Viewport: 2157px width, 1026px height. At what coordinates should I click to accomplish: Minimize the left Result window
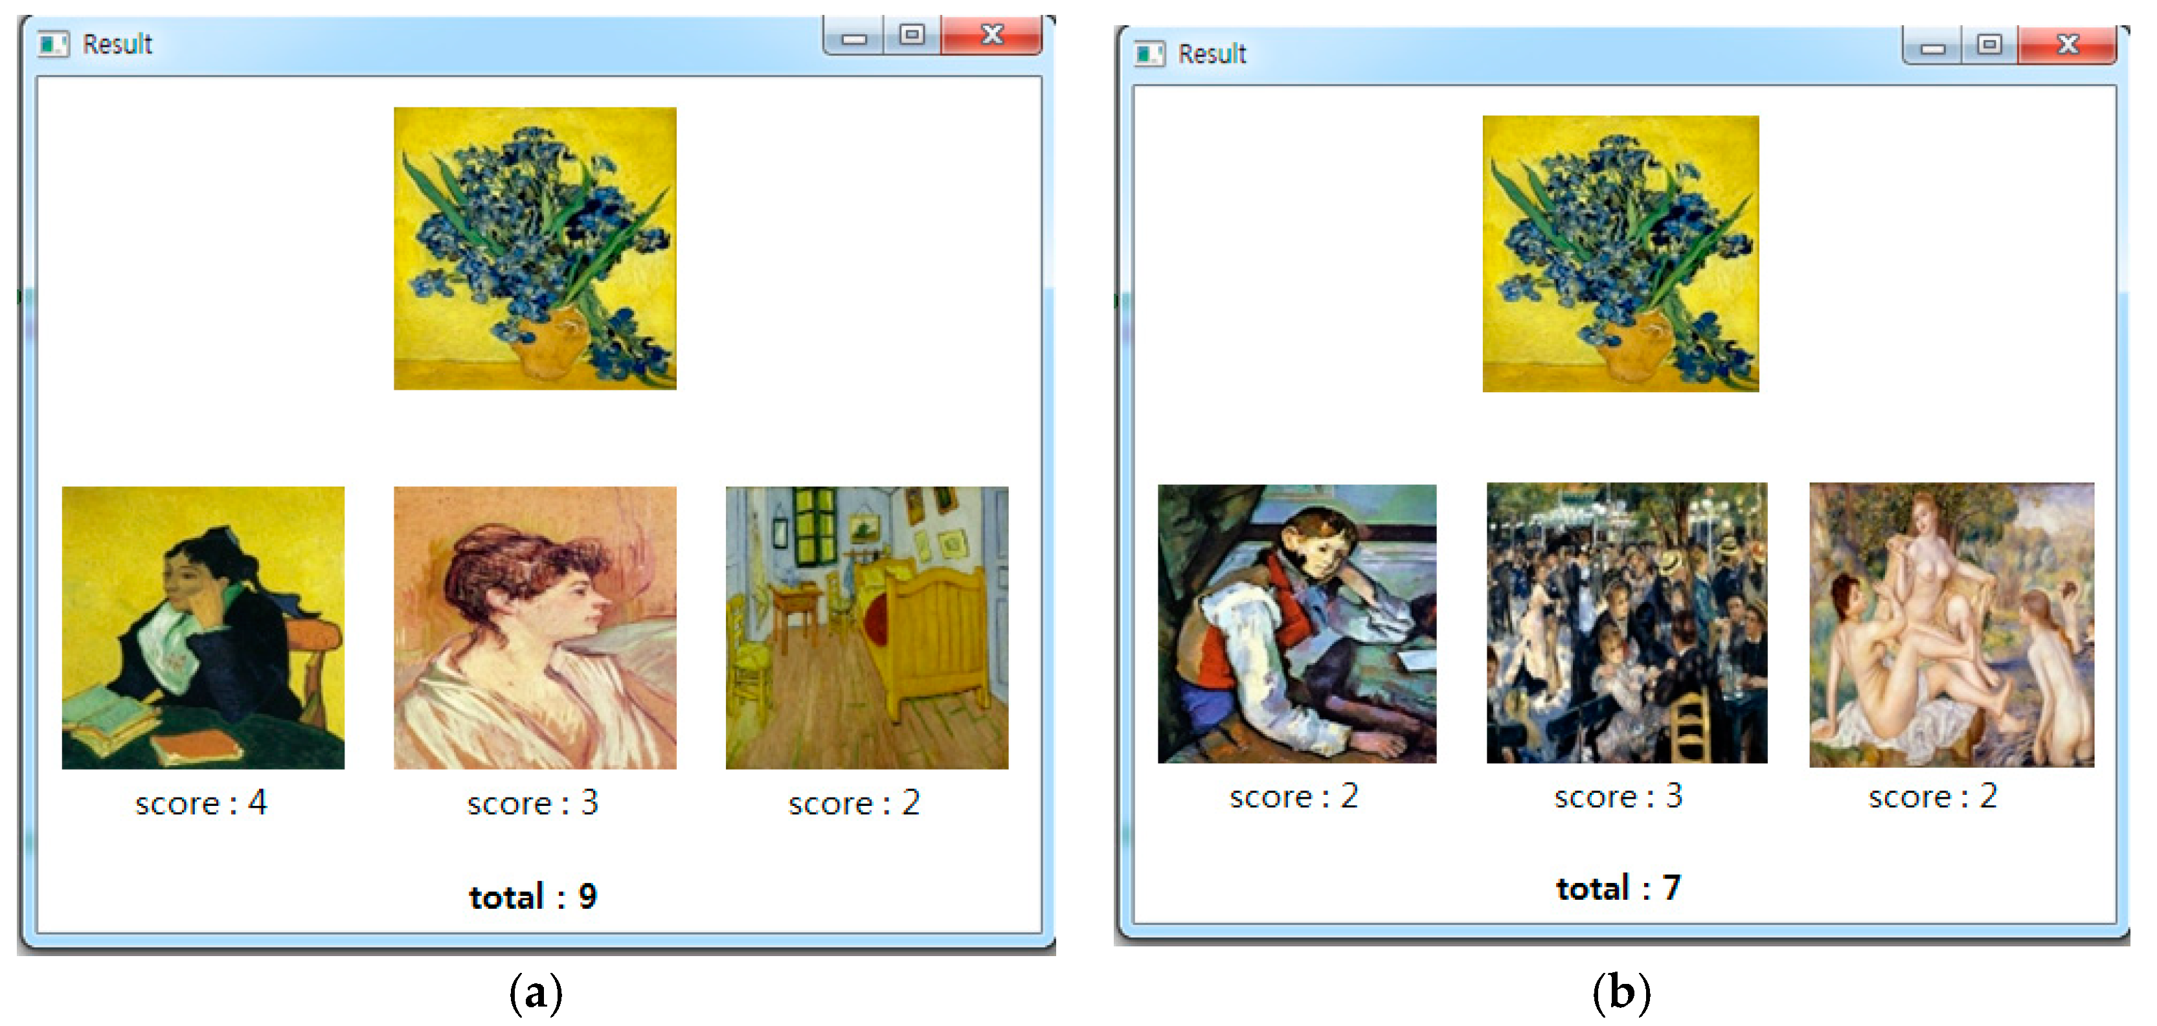pyautogui.click(x=854, y=36)
